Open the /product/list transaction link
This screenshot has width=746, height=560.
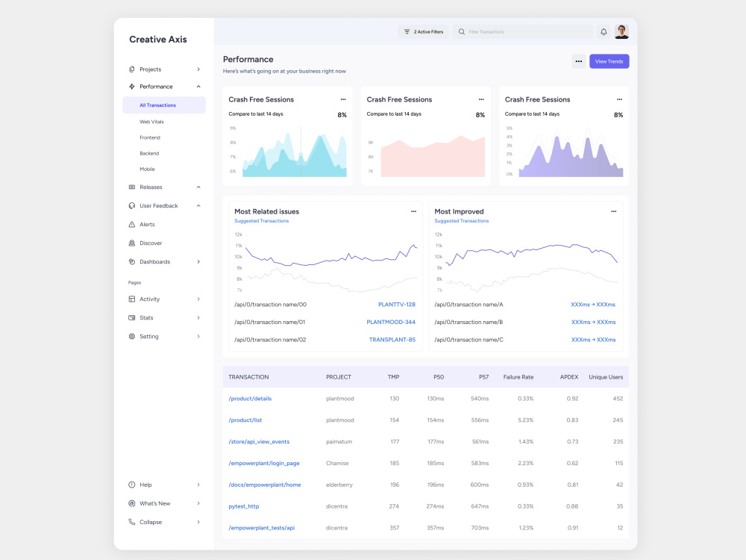[245, 420]
